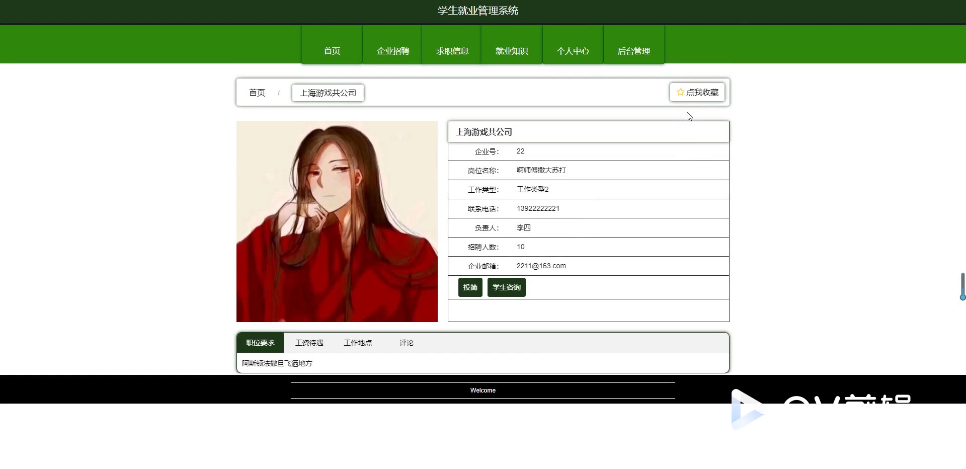Click the Welcome footer text
The width and height of the screenshot is (966, 469).
483,390
